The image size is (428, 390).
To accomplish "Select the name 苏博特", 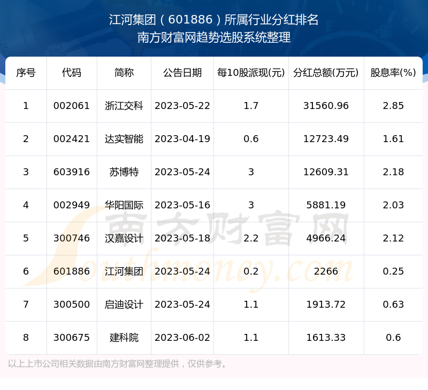I will (x=124, y=172).
